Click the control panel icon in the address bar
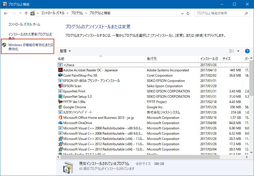This screenshot has height=176, width=254. 33,13
